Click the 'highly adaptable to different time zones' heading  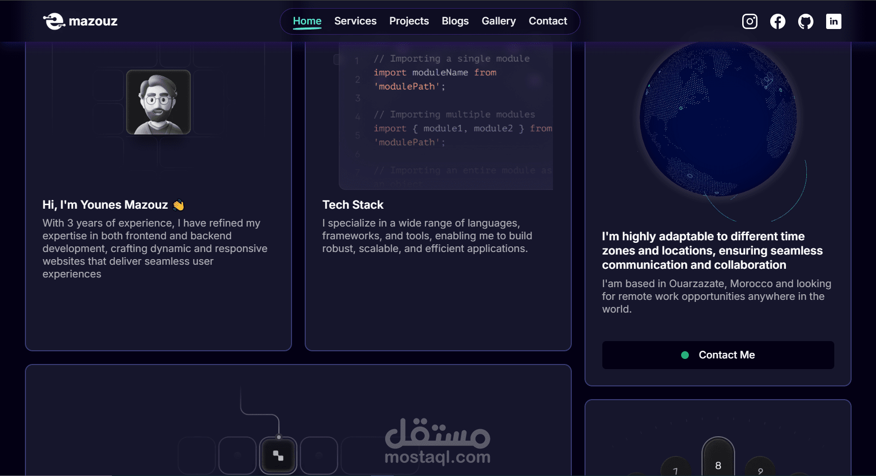pos(712,250)
